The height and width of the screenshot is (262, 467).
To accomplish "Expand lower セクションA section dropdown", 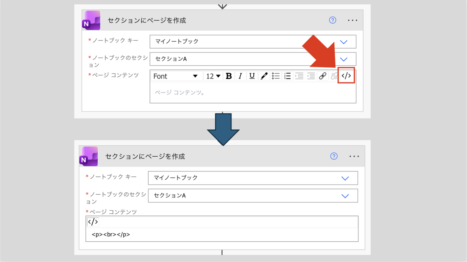I will click(345, 196).
